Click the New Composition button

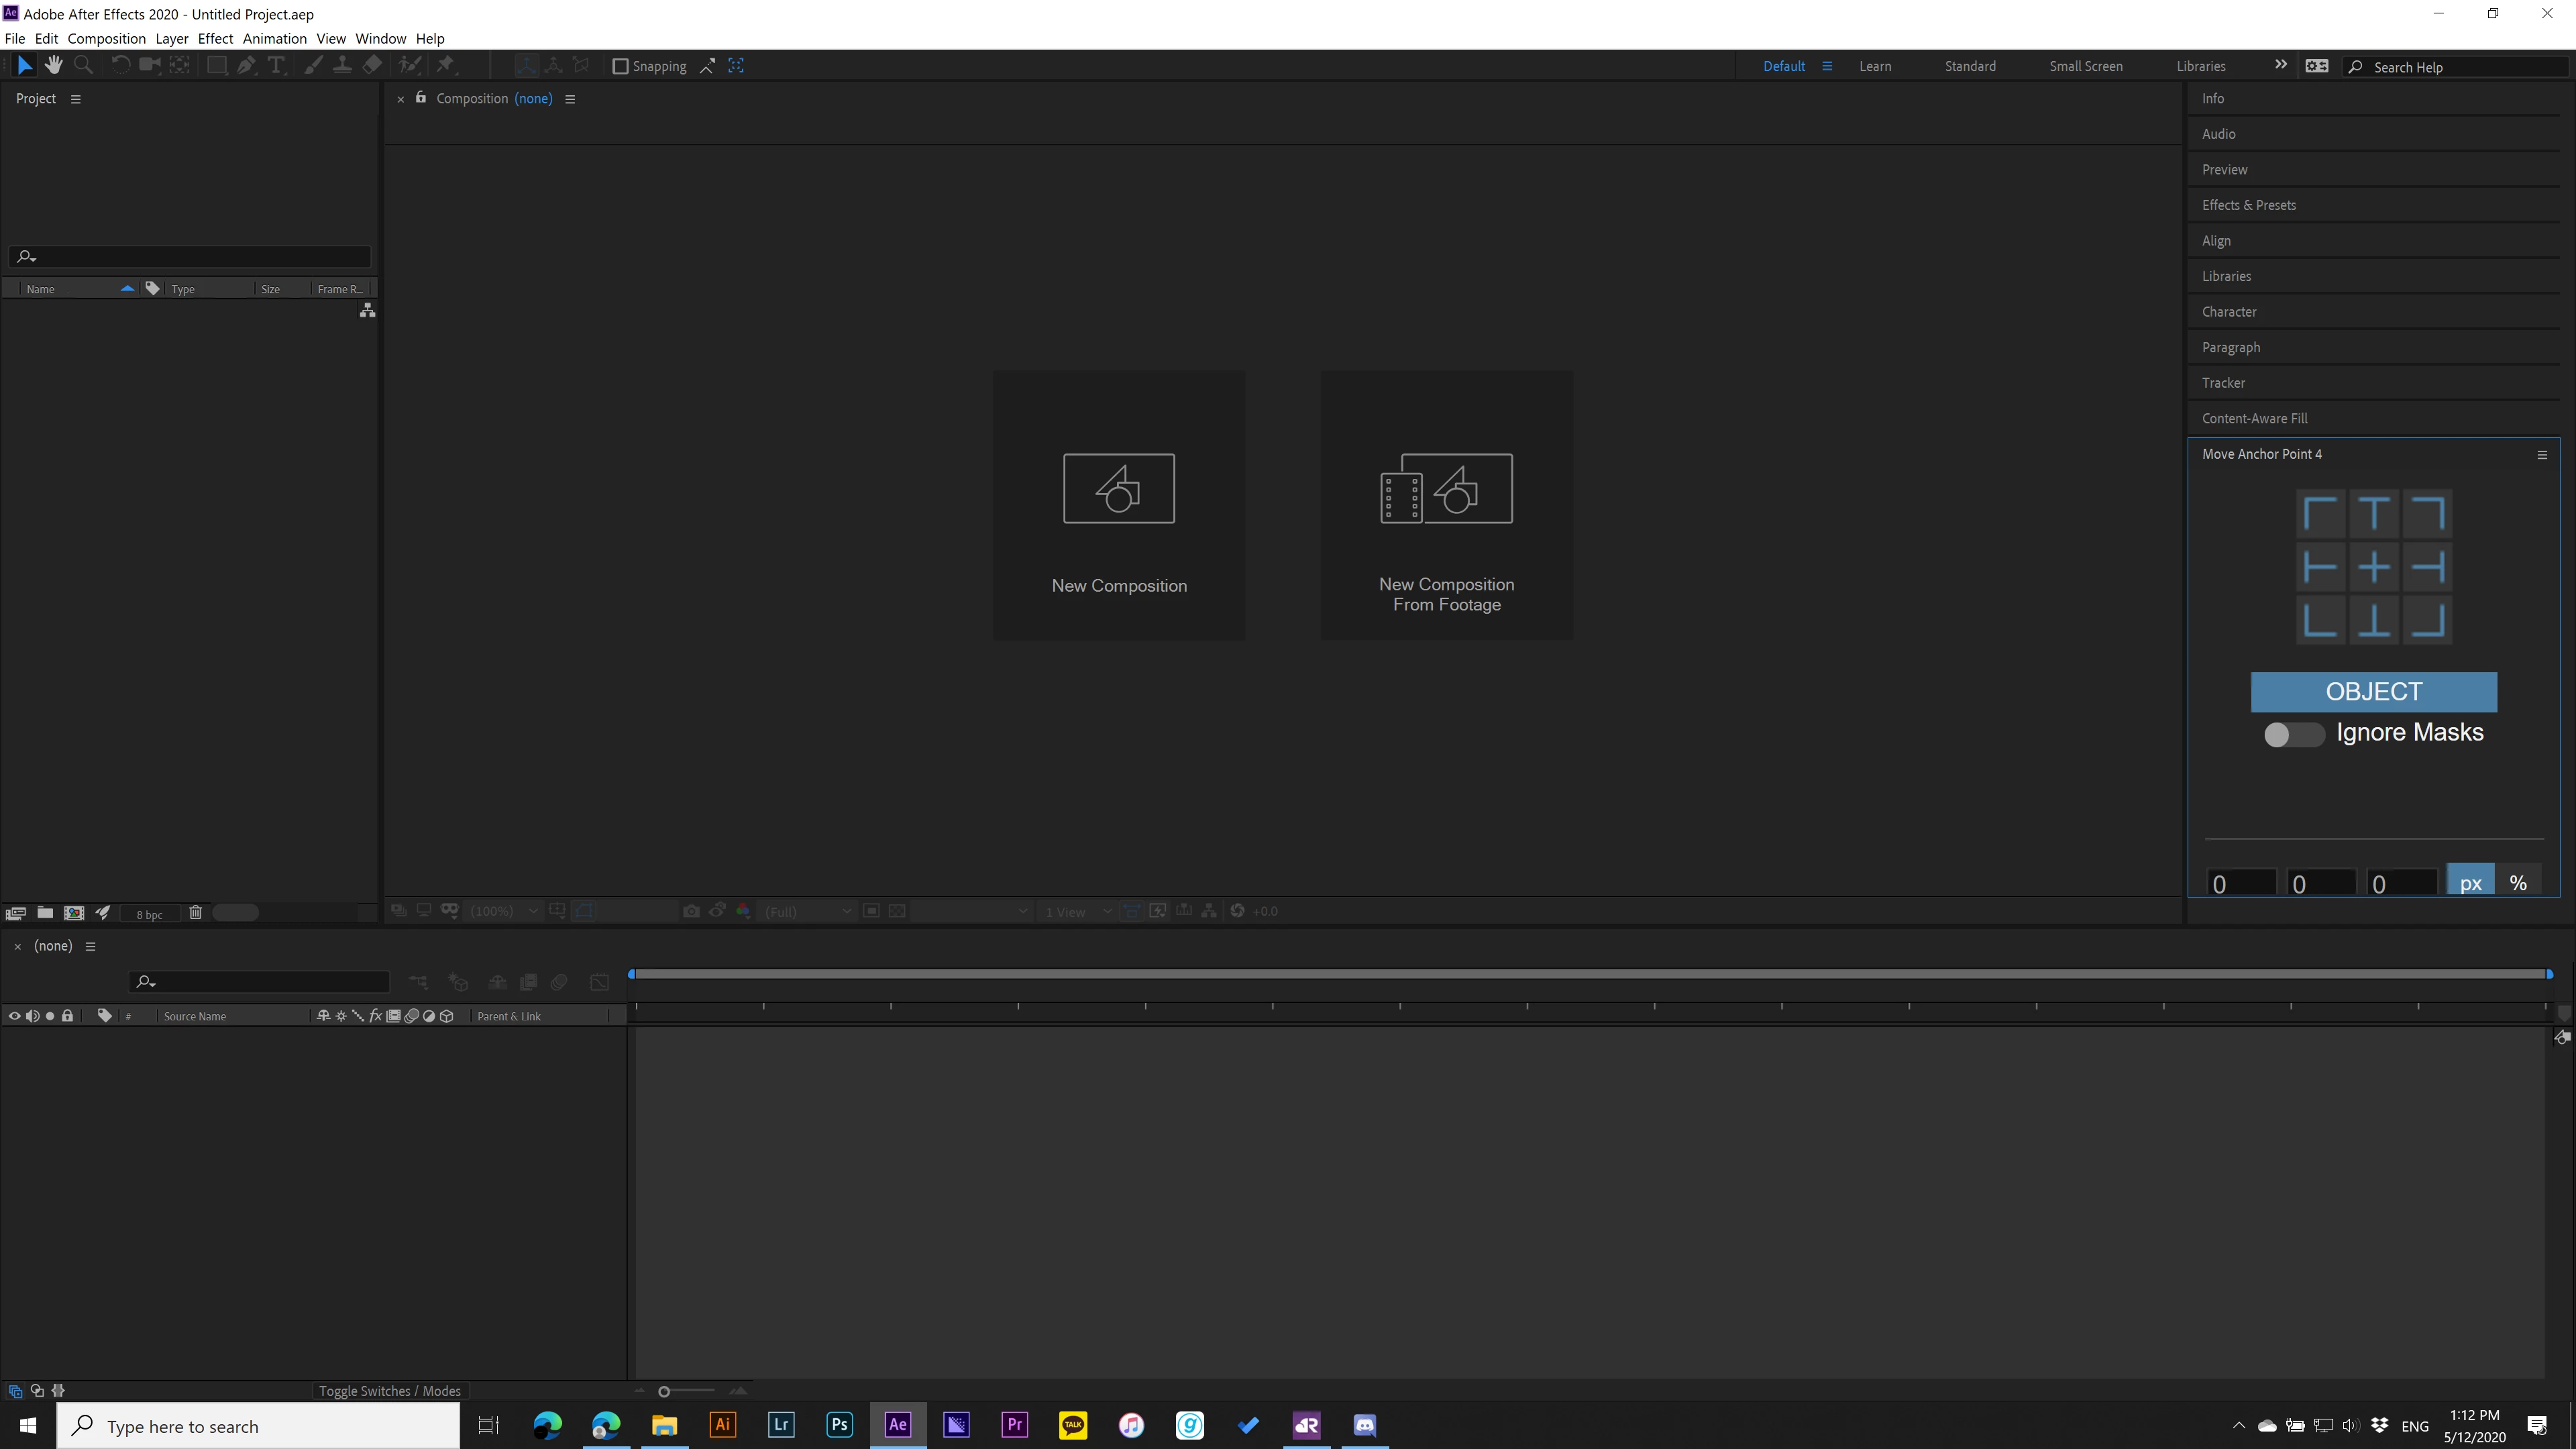(1119, 506)
